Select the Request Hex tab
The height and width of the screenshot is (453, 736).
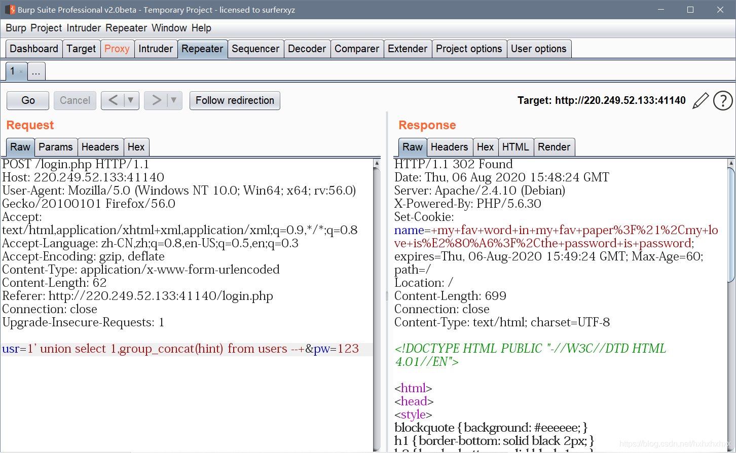pos(136,147)
